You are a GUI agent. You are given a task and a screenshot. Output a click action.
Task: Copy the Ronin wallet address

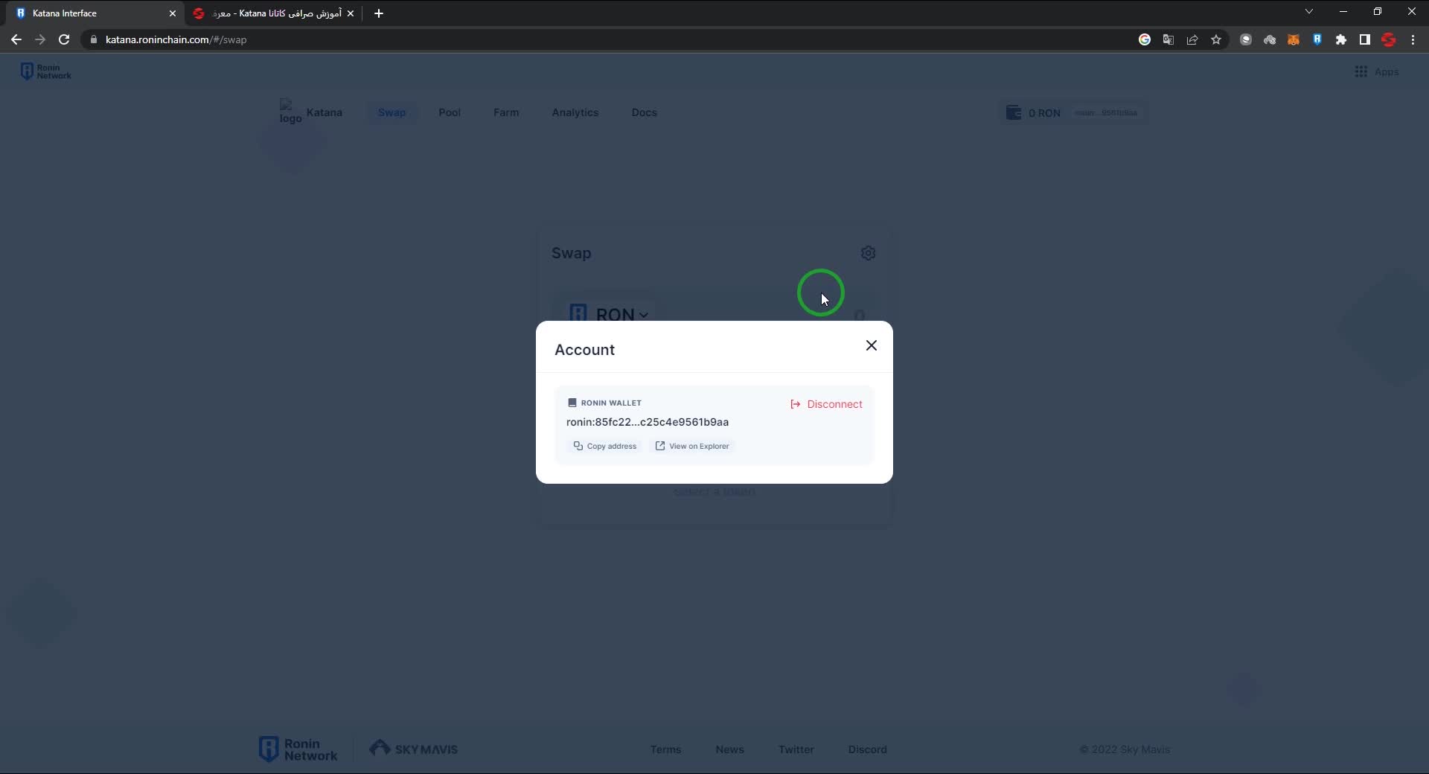[604, 447]
